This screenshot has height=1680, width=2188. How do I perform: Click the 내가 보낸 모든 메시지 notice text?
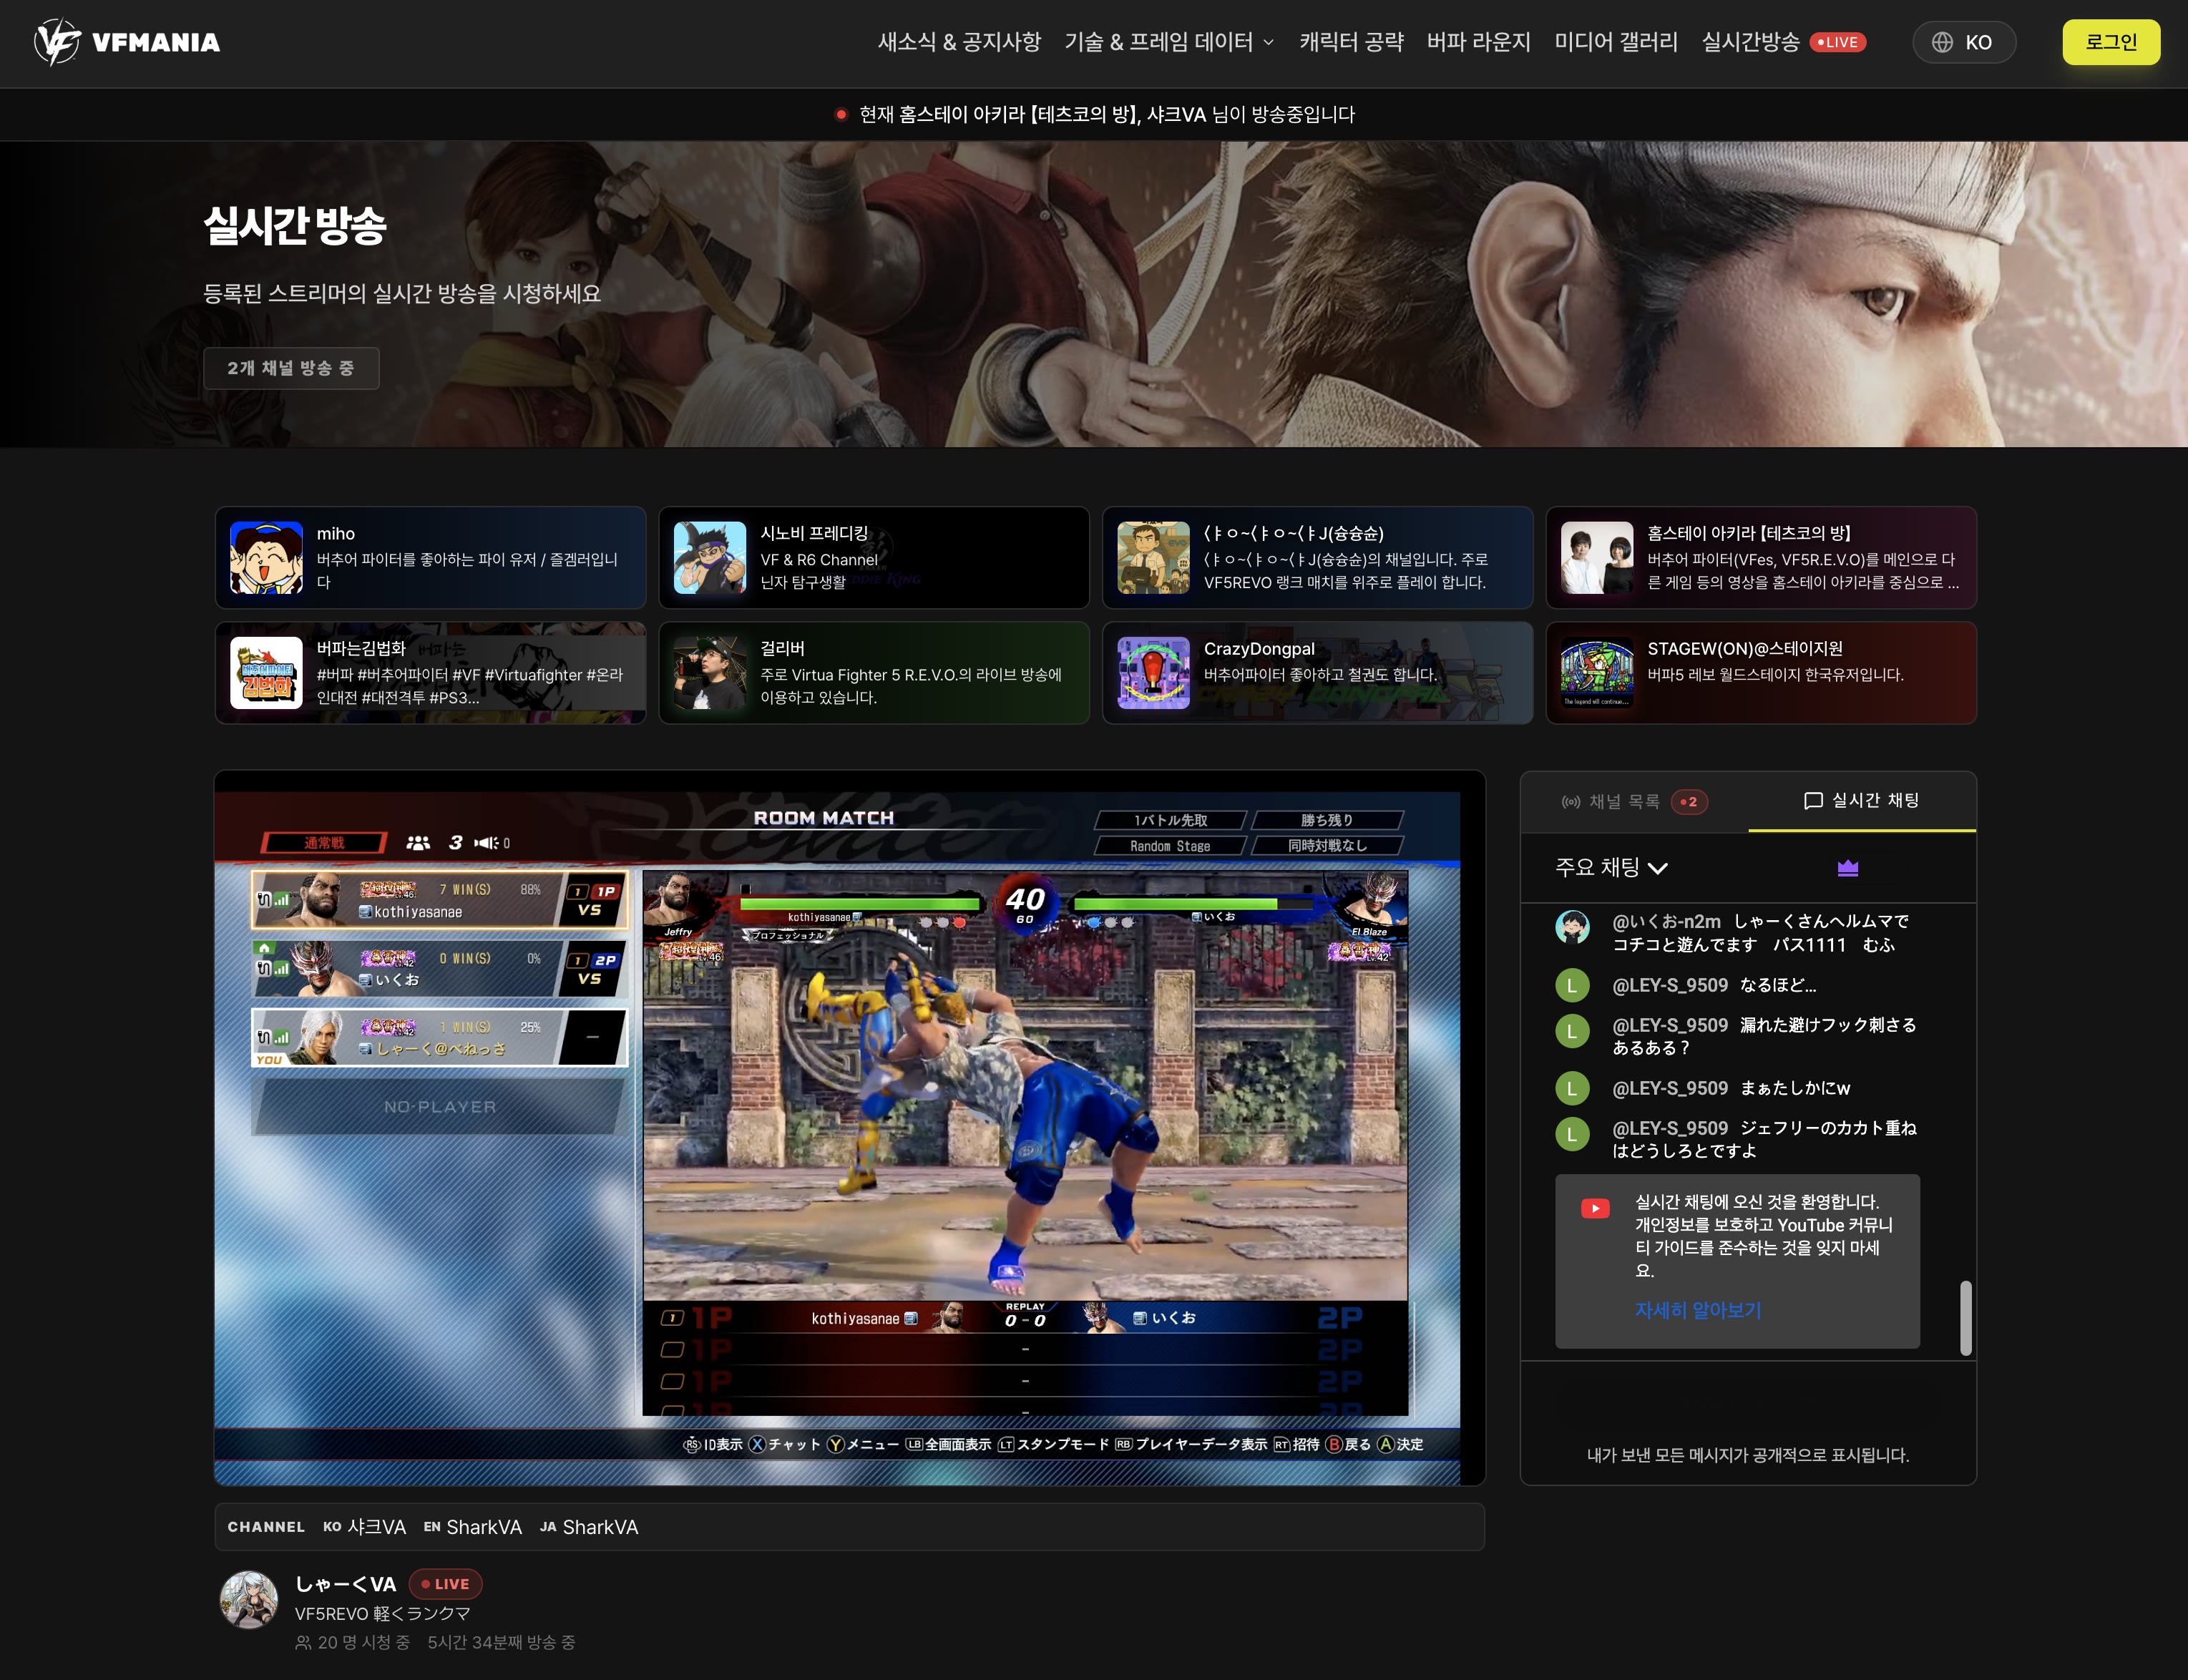coord(1748,1455)
